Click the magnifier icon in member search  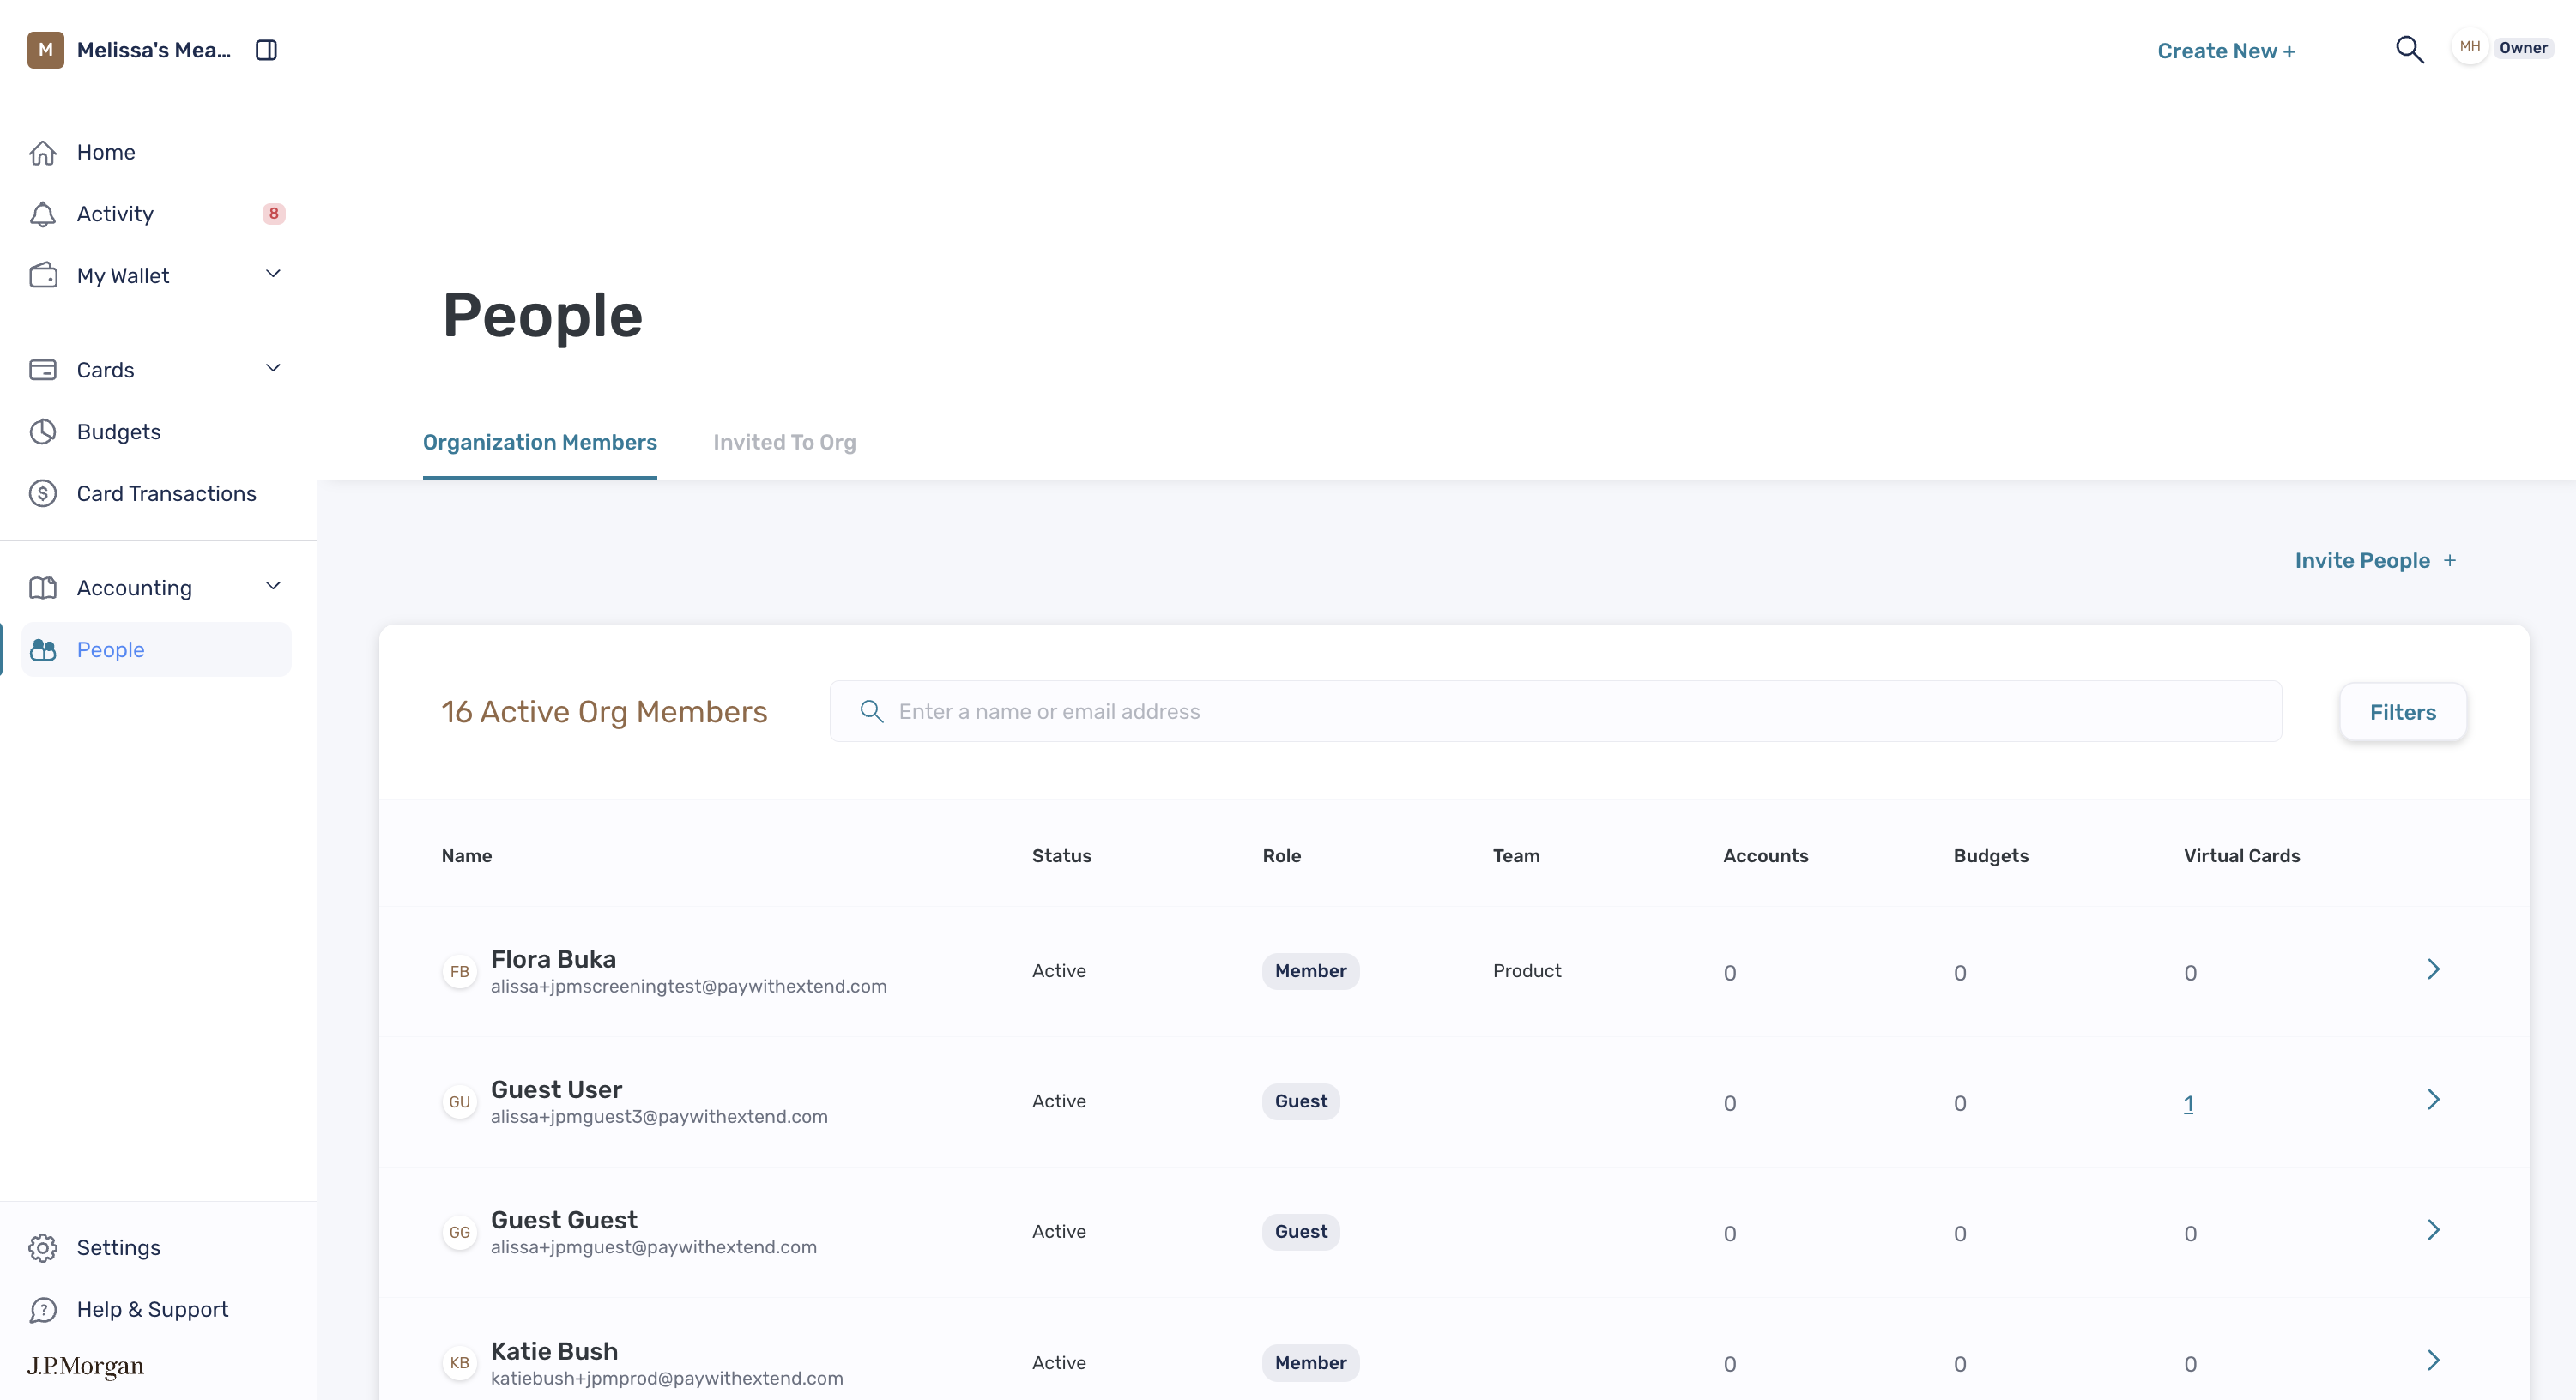click(871, 711)
